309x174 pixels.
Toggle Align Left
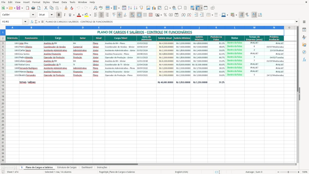(x=96, y=15)
